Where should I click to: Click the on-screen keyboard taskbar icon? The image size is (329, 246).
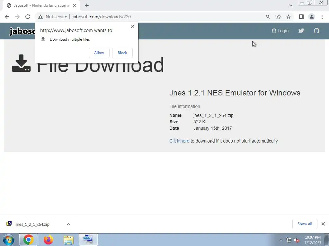coord(88,240)
